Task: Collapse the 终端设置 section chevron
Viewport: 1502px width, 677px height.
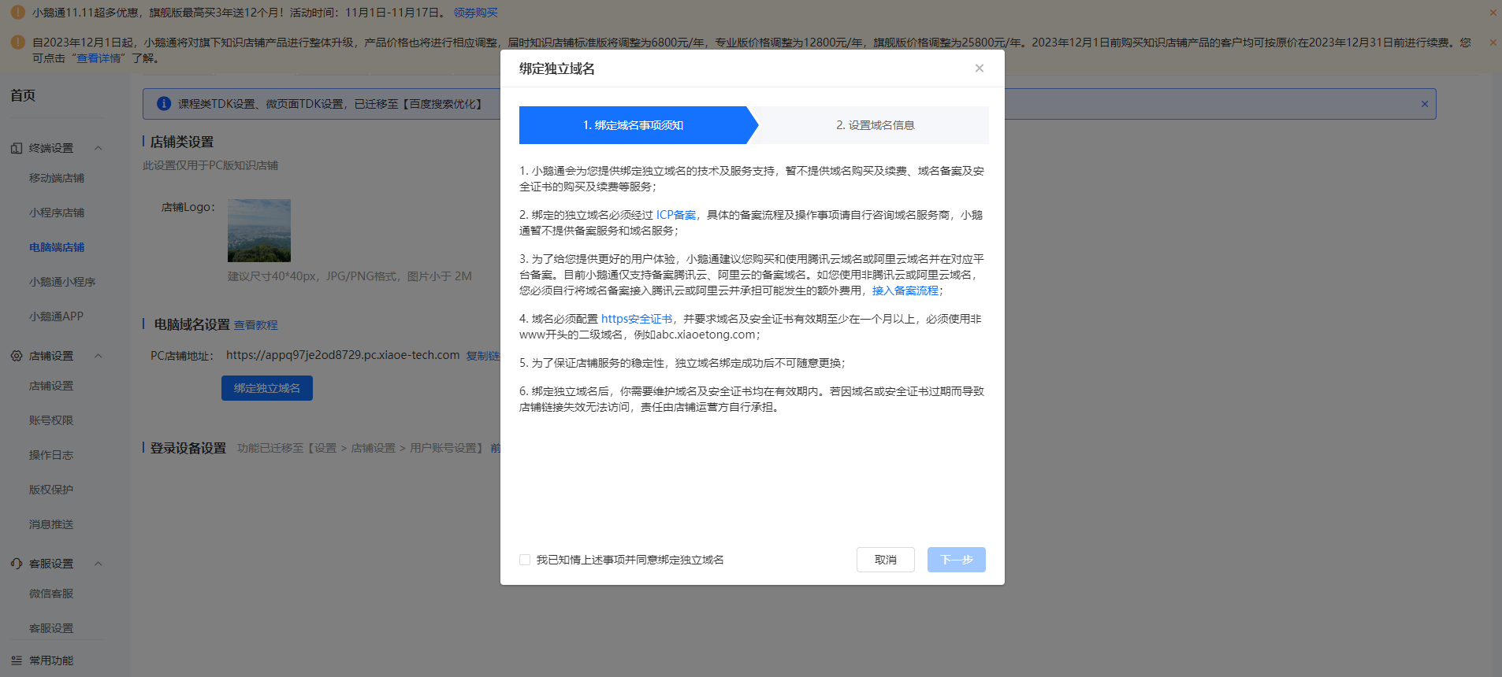Action: (x=99, y=148)
